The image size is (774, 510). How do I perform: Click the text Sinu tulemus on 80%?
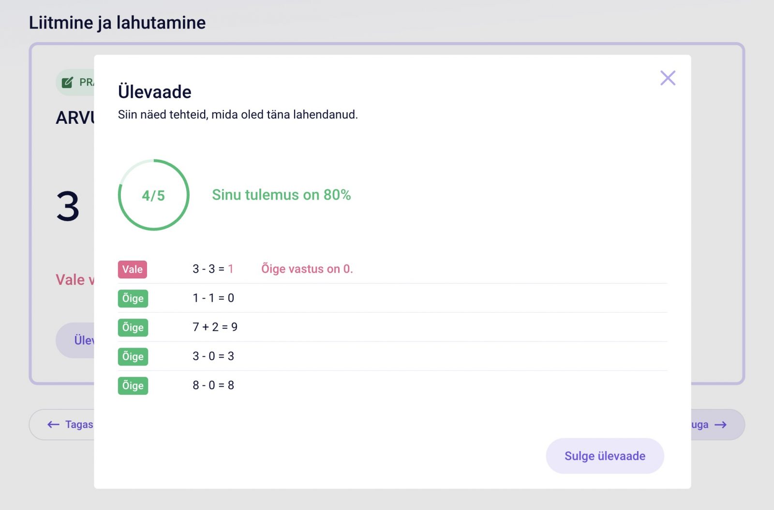281,195
